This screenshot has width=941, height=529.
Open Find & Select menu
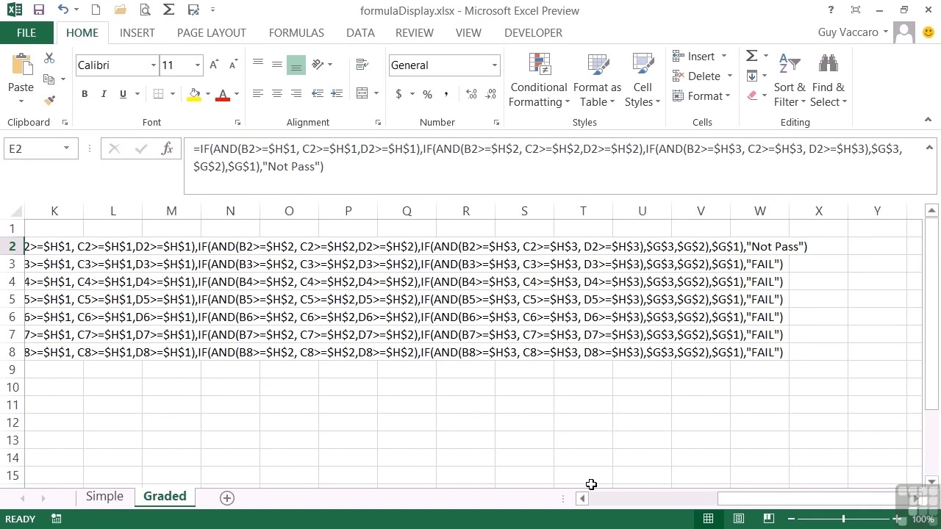(x=829, y=81)
